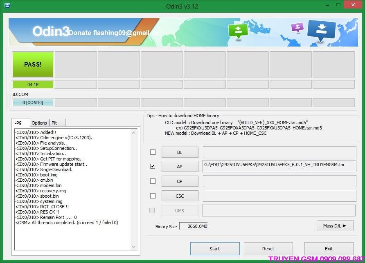Click log line 'Added!!'
The image size is (365, 263).
tap(36, 132)
